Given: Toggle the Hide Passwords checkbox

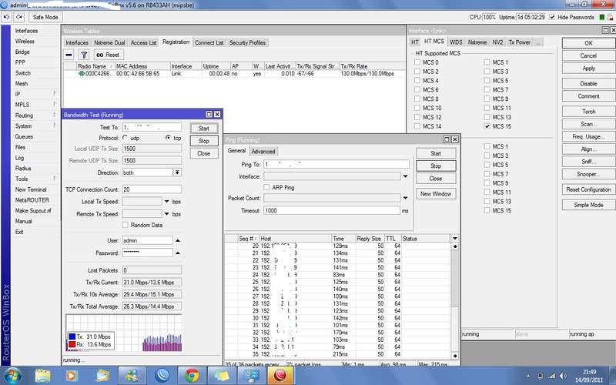Looking at the screenshot, I should click(552, 17).
